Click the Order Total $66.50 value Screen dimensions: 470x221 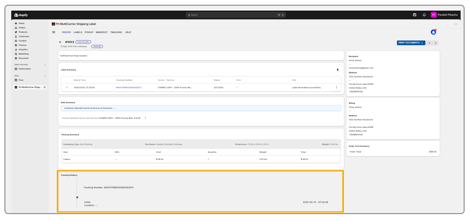[x=433, y=152]
